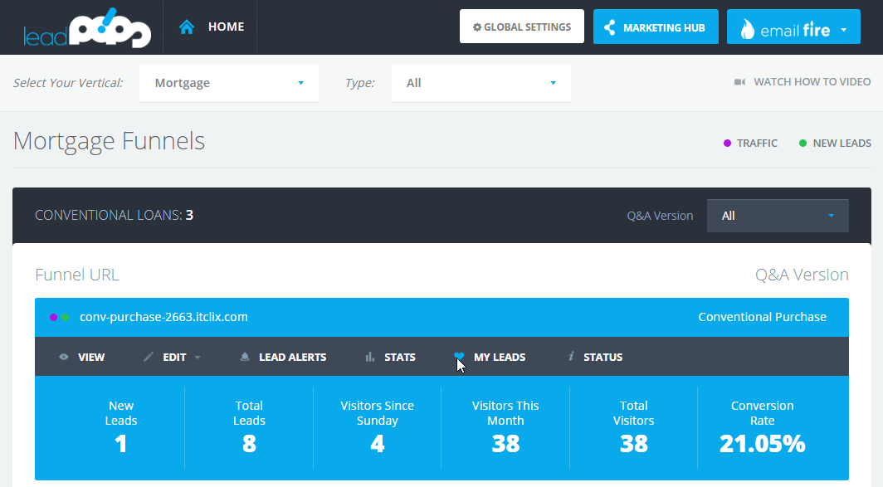
Task: Open MY LEADS
Action: coord(500,357)
